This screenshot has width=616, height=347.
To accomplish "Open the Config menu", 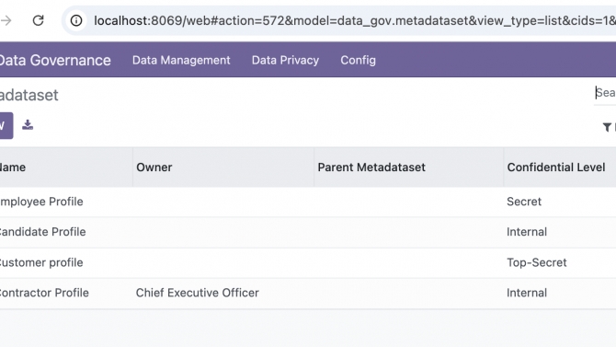I will [x=358, y=60].
